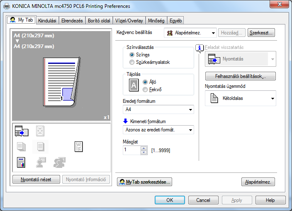Confirm with the OK button

[170, 200]
